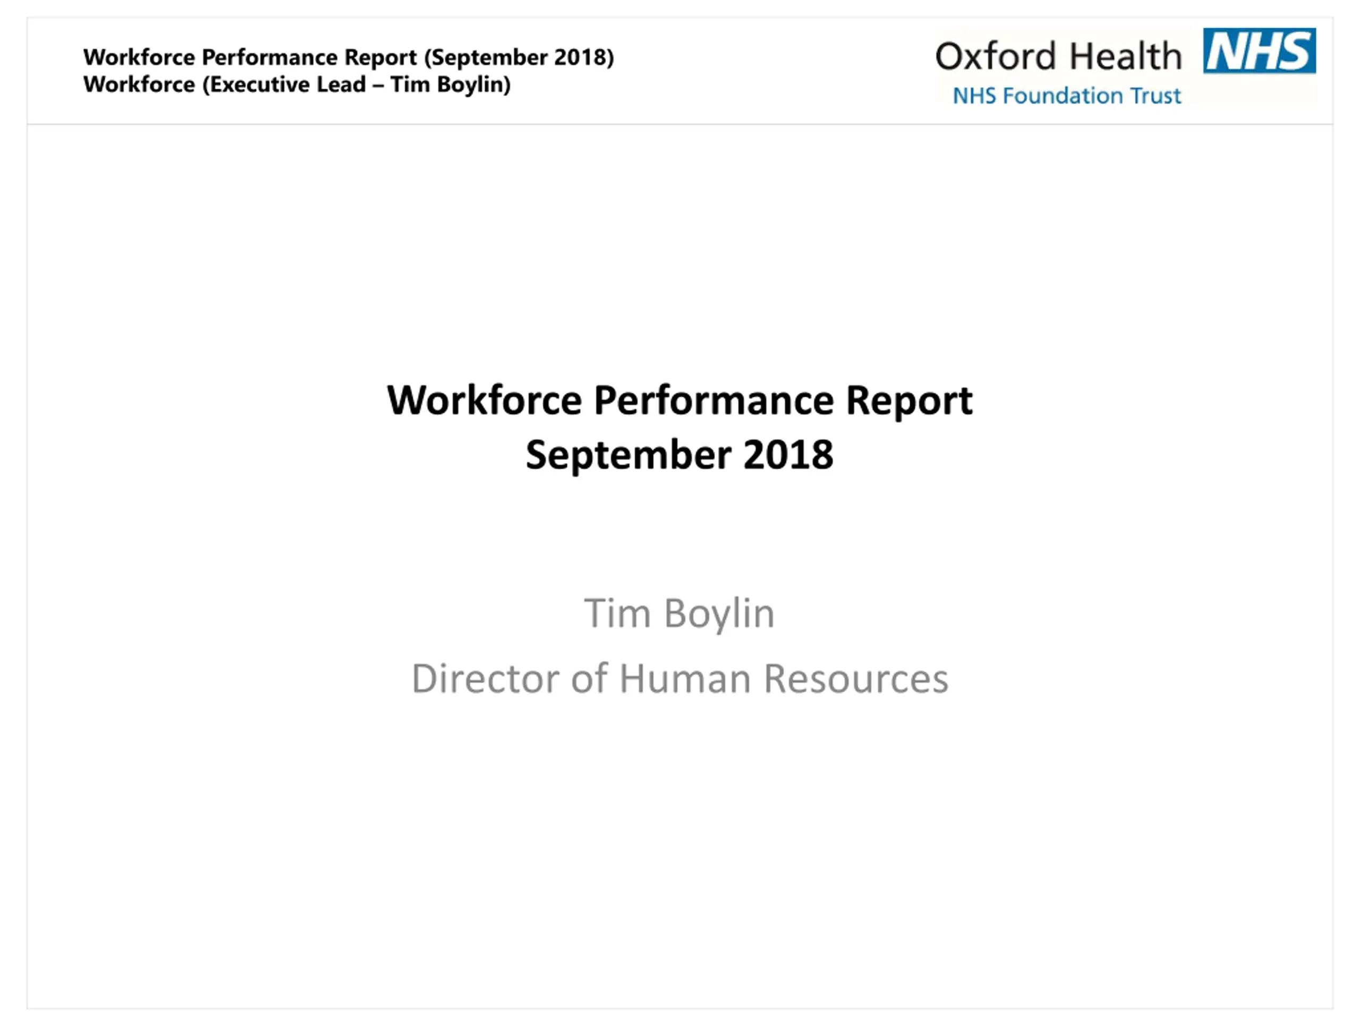The height and width of the screenshot is (1020, 1360).
Task: Click the 'NHS Foundation Trust' text
Action: [1067, 96]
